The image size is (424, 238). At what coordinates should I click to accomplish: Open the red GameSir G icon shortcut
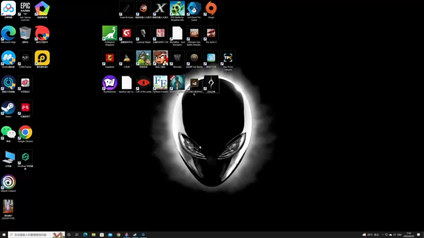[127, 35]
